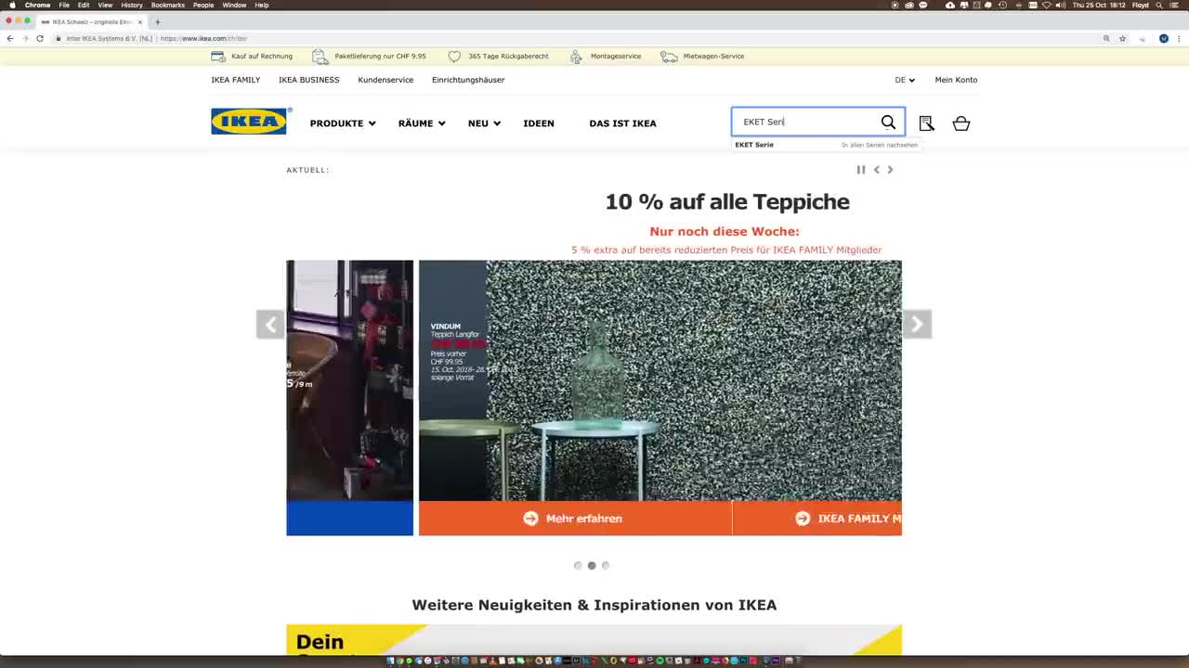Click the VINDUM carpet promo image
This screenshot has width=1189, height=668.
(x=660, y=380)
